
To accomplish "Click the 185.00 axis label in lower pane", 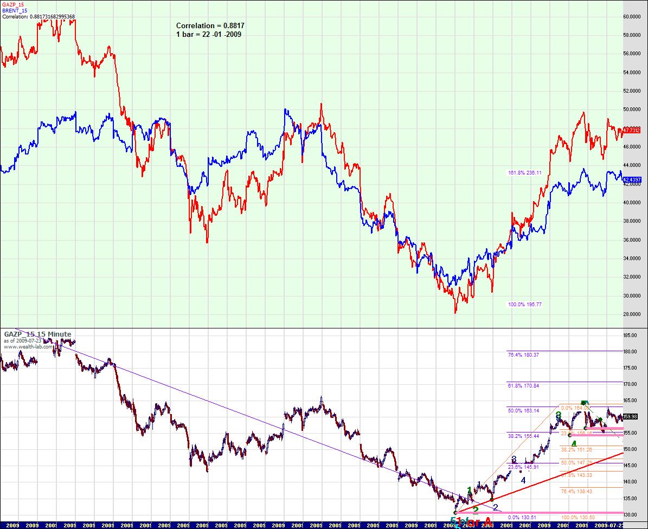I will pos(630,336).
